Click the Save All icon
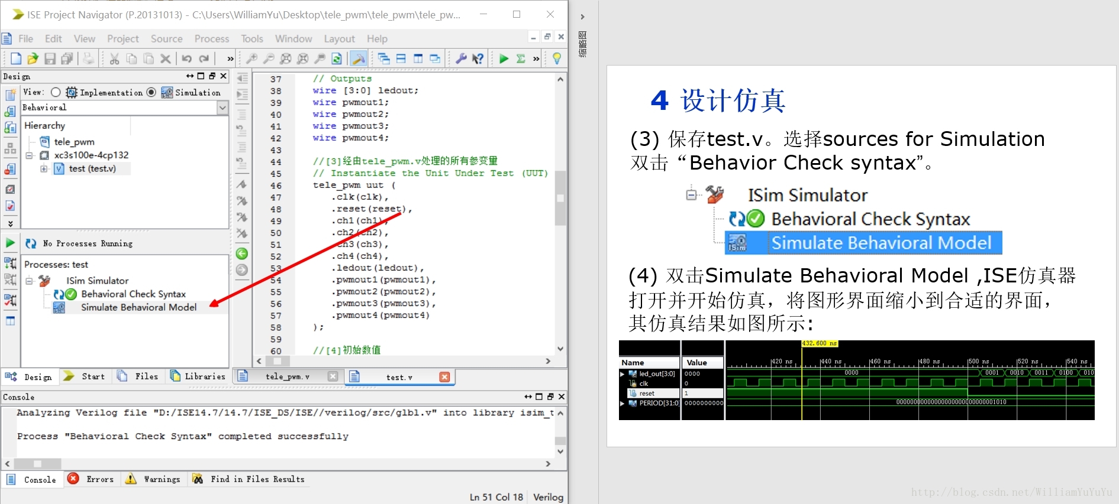The width and height of the screenshot is (1119, 504). click(67, 58)
